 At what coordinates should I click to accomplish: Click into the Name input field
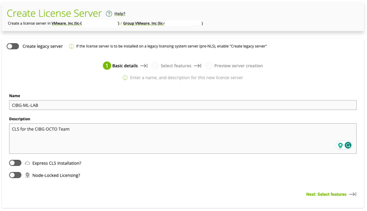[x=183, y=105]
